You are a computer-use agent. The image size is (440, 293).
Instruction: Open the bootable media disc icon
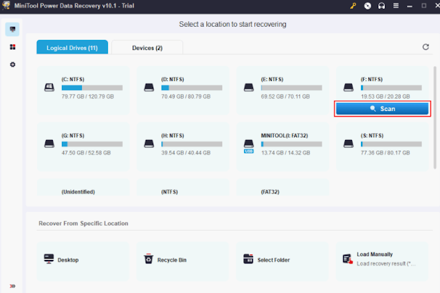point(367,5)
